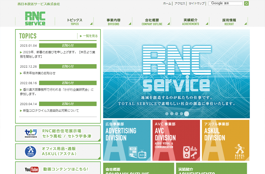Image resolution: width=265 pixels, height=174 pixels.
Task: Open the 実績紹介 ACHIEVEMENTS nav item
Action: click(x=191, y=22)
